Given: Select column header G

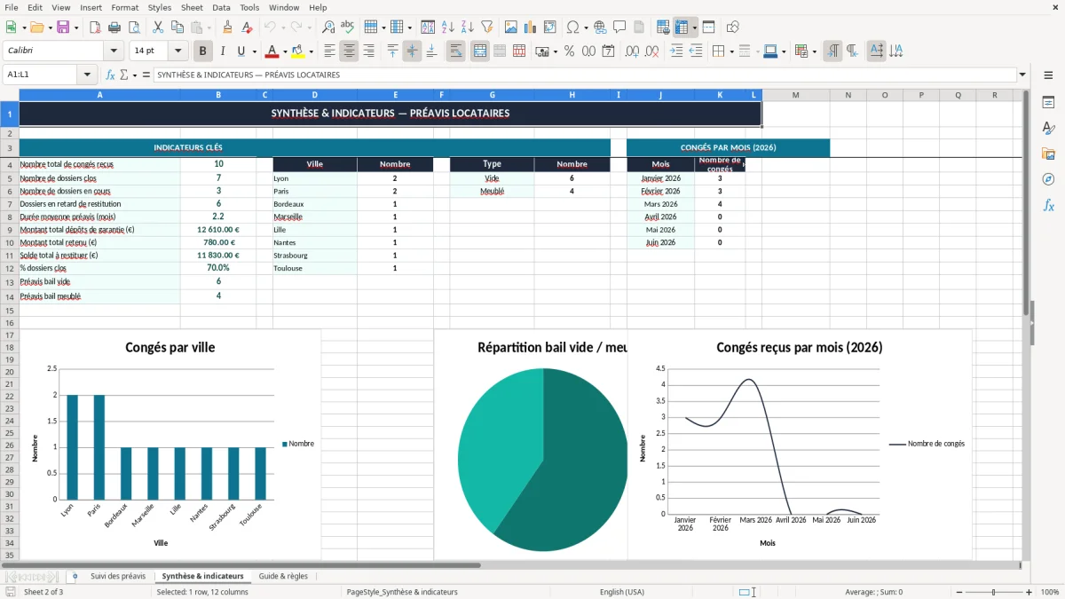Looking at the screenshot, I should coord(492,95).
